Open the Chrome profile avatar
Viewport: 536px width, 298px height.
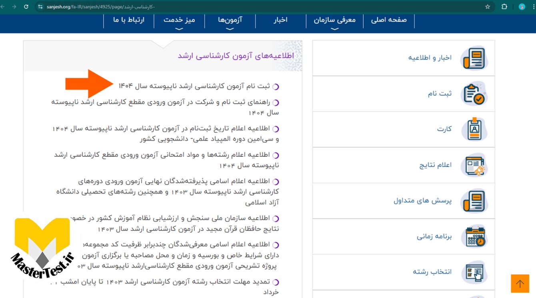(522, 7)
